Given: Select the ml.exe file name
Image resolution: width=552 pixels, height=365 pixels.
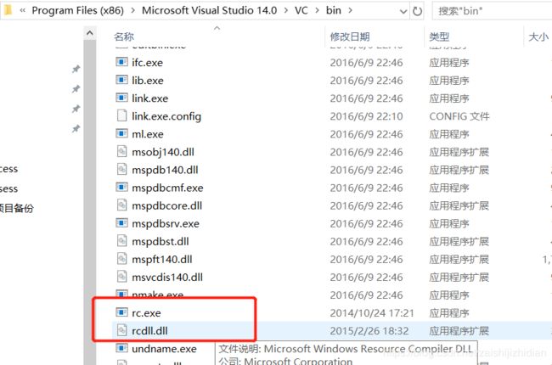Looking at the screenshot, I should [148, 134].
